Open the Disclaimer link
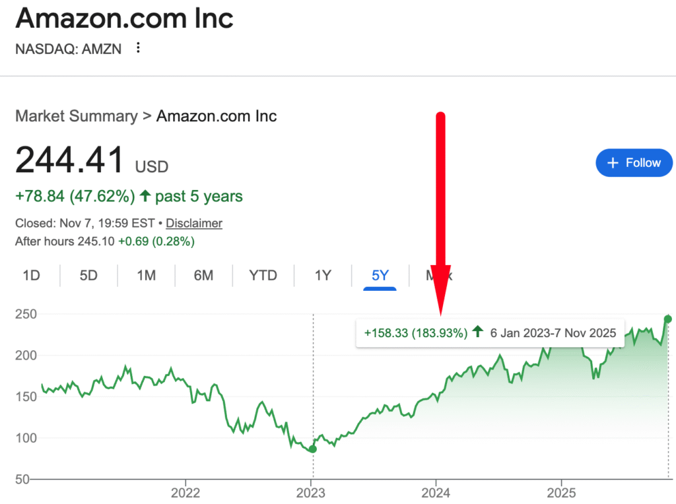The image size is (676, 504). click(x=194, y=223)
